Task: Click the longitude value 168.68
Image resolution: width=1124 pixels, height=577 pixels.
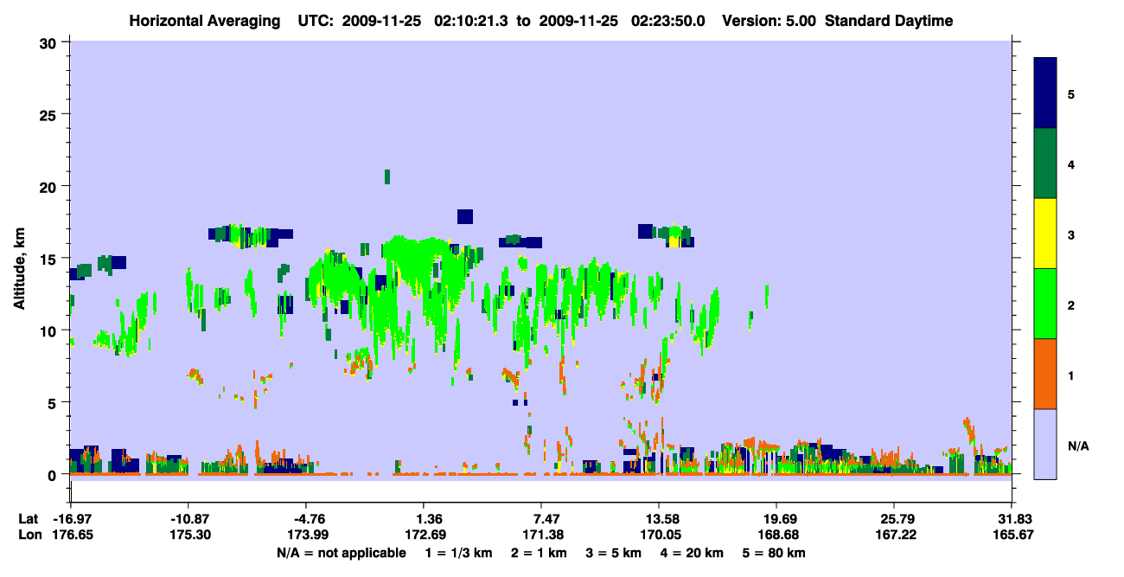Action: 776,535
